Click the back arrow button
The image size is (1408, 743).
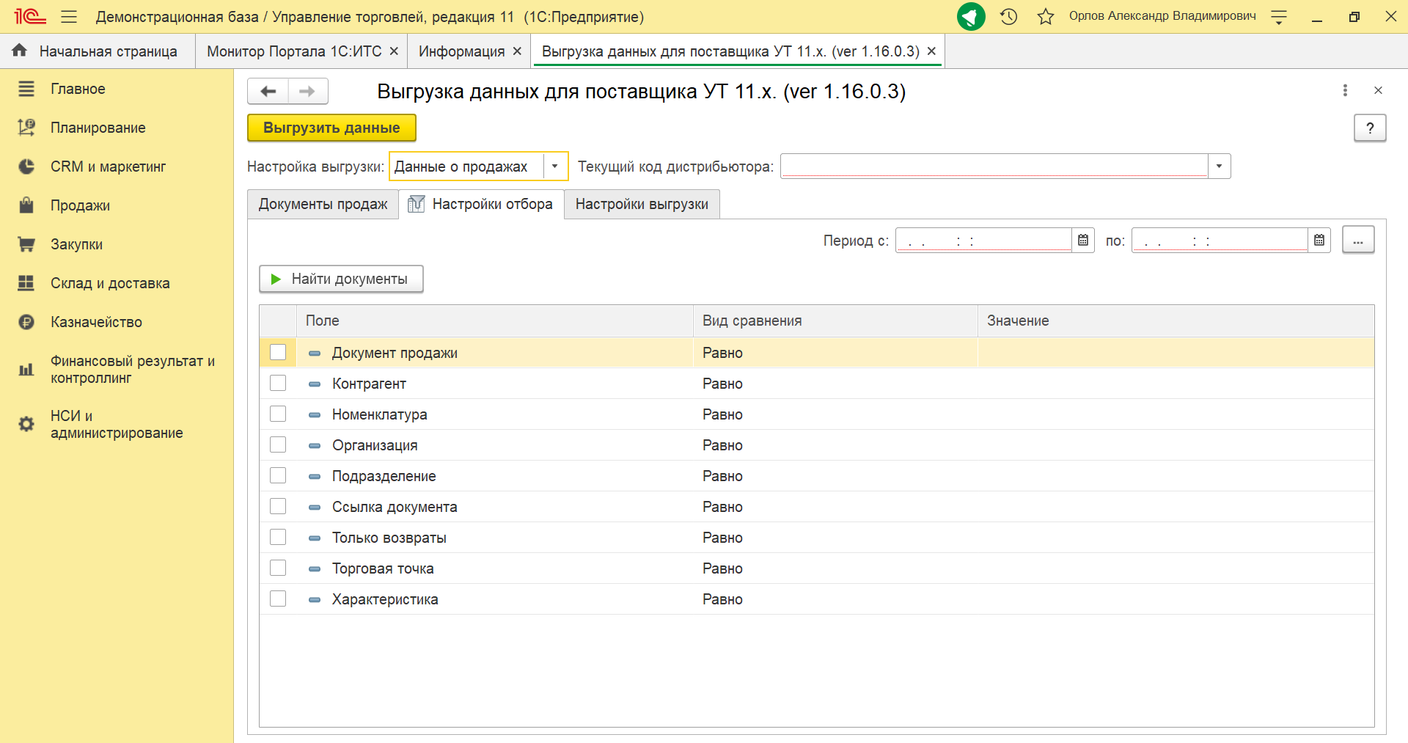pyautogui.click(x=268, y=91)
